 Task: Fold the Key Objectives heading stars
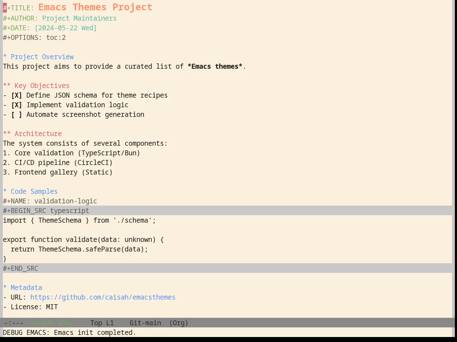[x=7, y=86]
